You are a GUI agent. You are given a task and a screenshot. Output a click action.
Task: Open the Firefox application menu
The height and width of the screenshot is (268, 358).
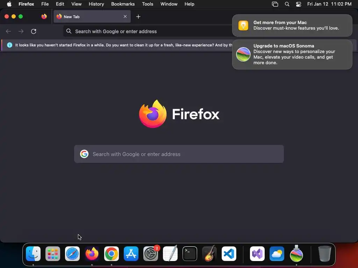click(26, 4)
